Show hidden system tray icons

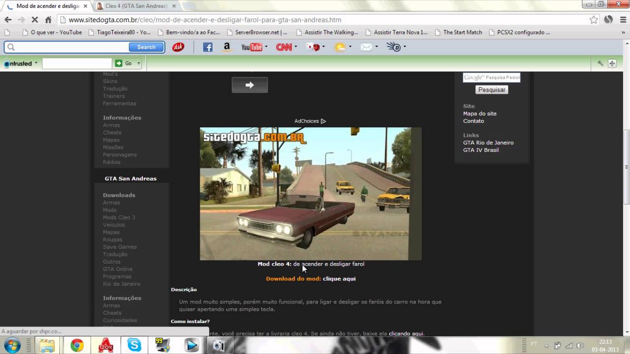[546, 346]
